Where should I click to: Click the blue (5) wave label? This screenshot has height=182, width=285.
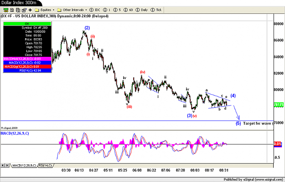[238, 123]
